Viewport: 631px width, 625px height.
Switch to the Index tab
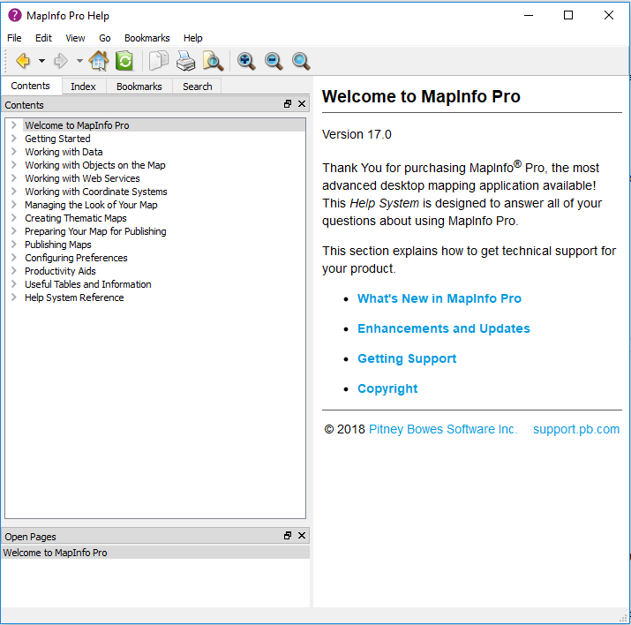click(83, 87)
